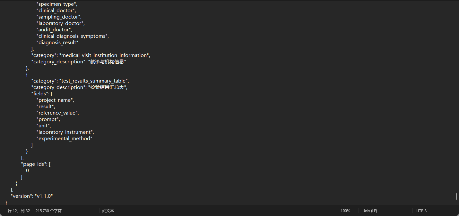Place cursor on "test_results_summary_table" value
Screen dimensions: 459x216
click(x=94, y=81)
